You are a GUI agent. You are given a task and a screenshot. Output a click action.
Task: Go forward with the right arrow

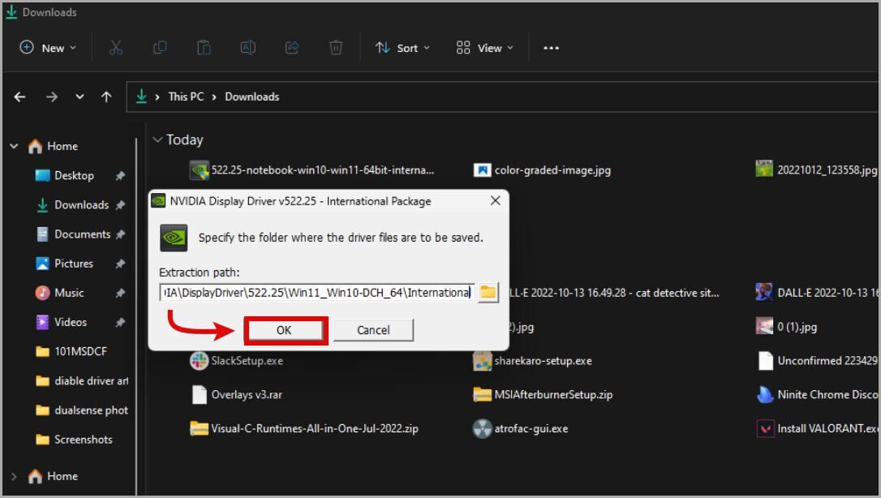[52, 97]
